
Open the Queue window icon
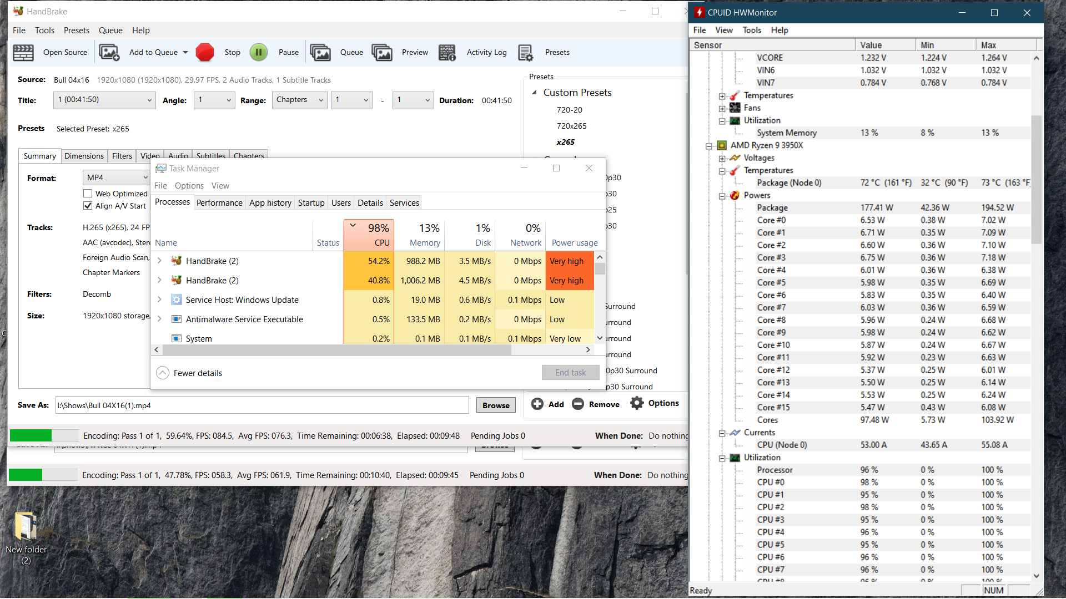(320, 53)
